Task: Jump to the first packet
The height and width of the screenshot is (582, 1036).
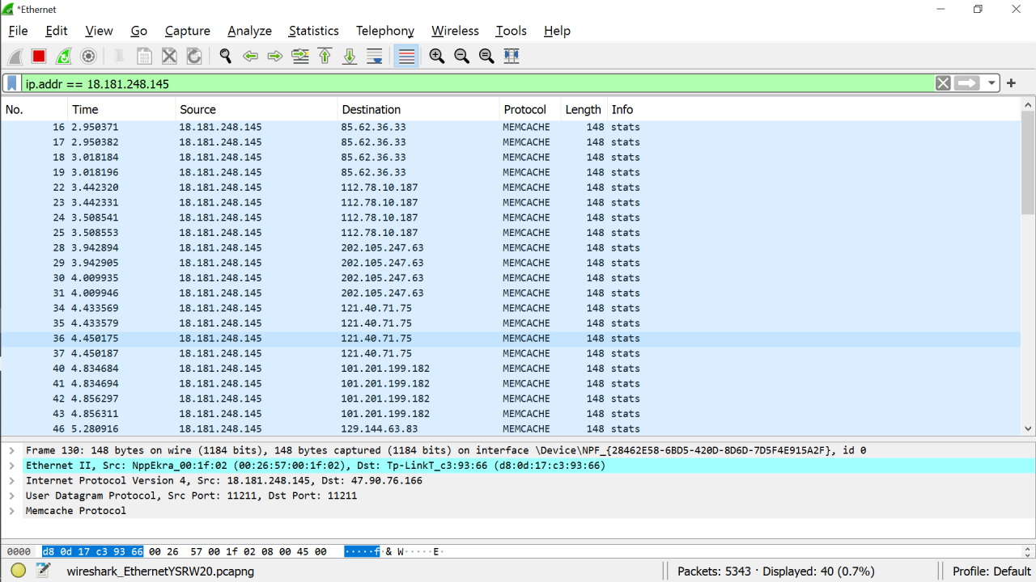Action: (325, 57)
